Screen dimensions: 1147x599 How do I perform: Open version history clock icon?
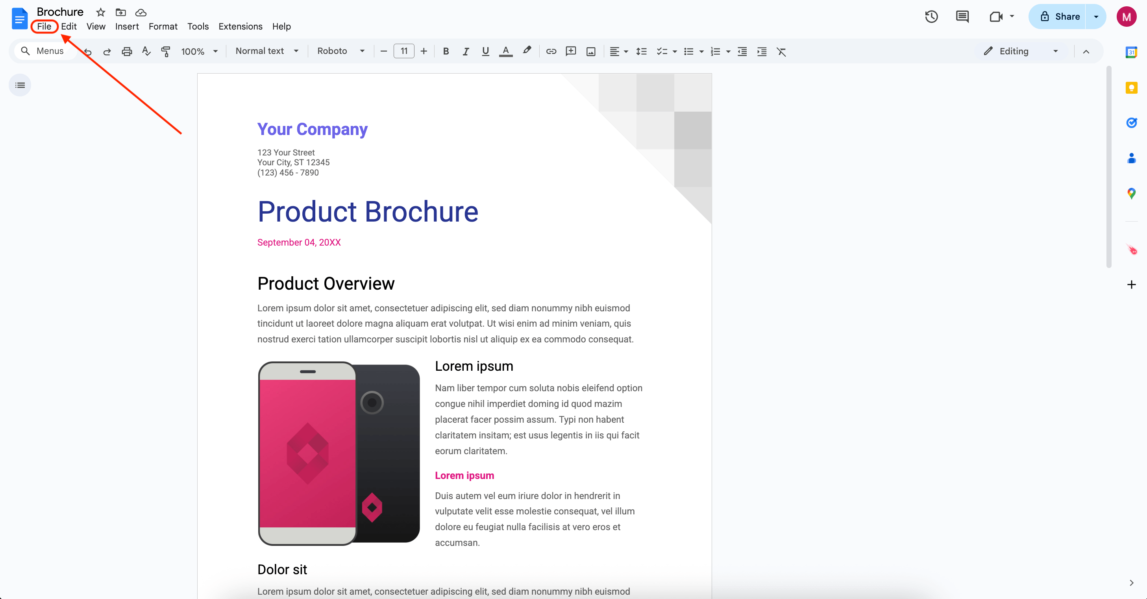click(931, 17)
